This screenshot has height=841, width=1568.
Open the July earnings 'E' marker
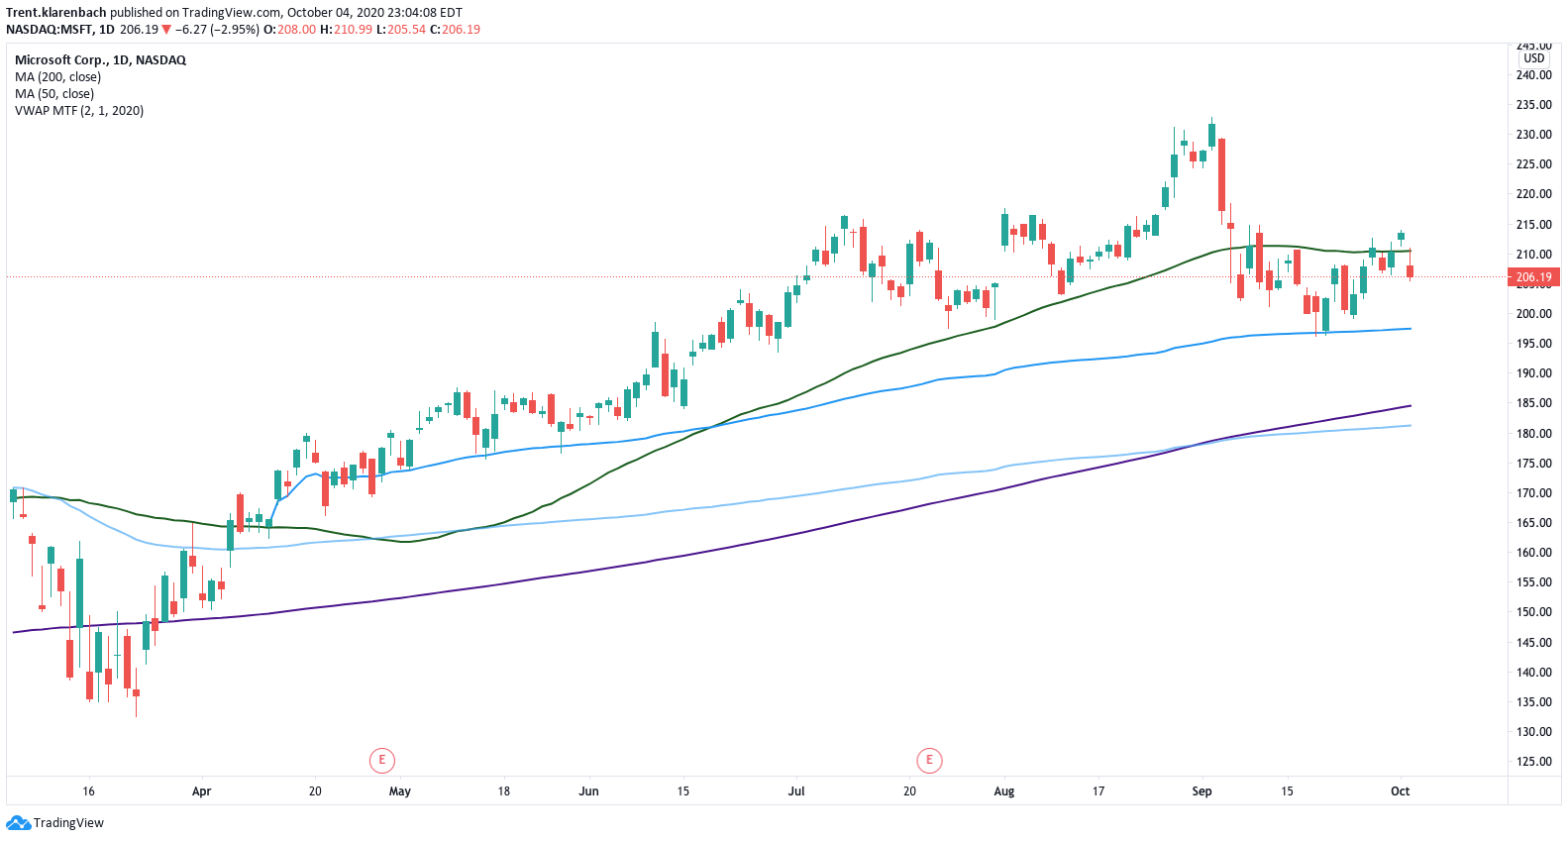coord(929,761)
